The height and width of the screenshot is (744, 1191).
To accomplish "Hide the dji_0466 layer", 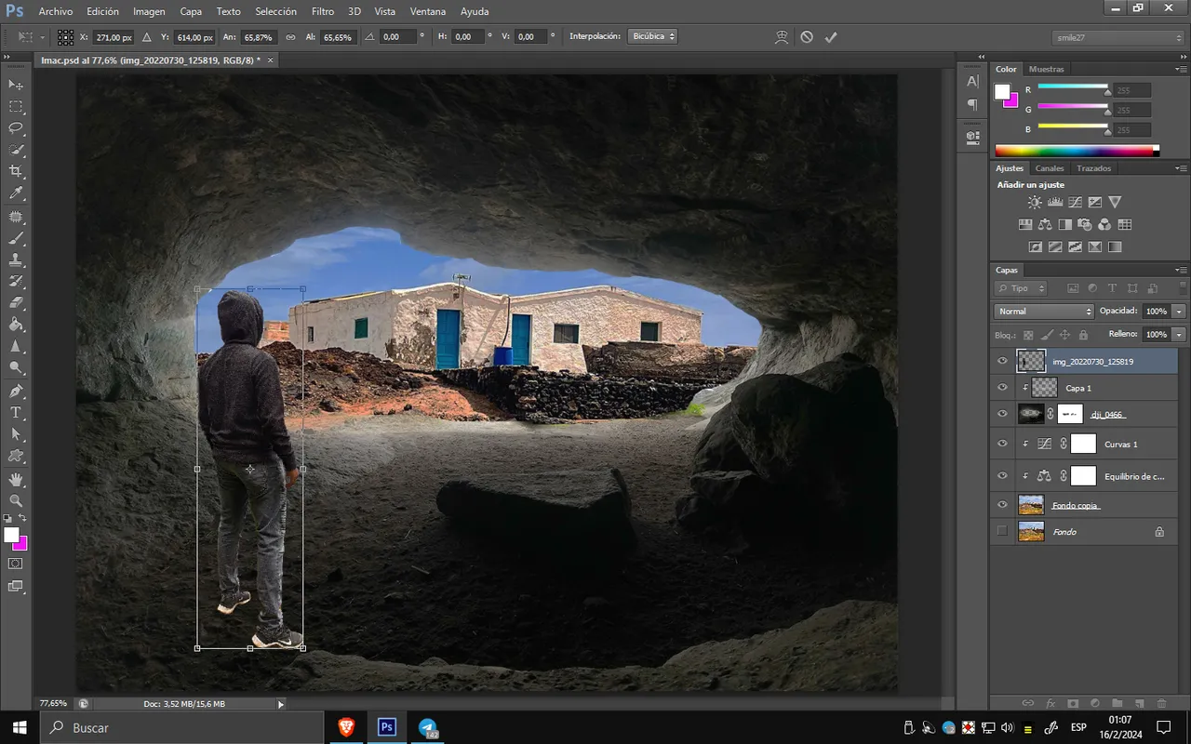I will coord(1002,414).
